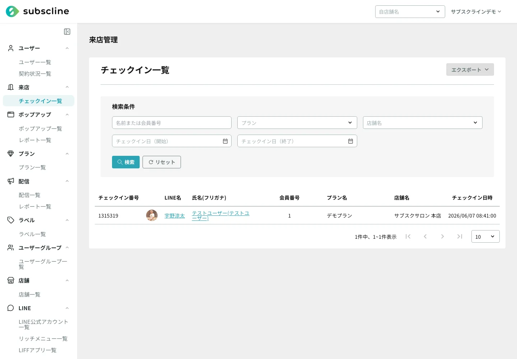
Task: Open the エクスポート dropdown button
Action: 470,70
